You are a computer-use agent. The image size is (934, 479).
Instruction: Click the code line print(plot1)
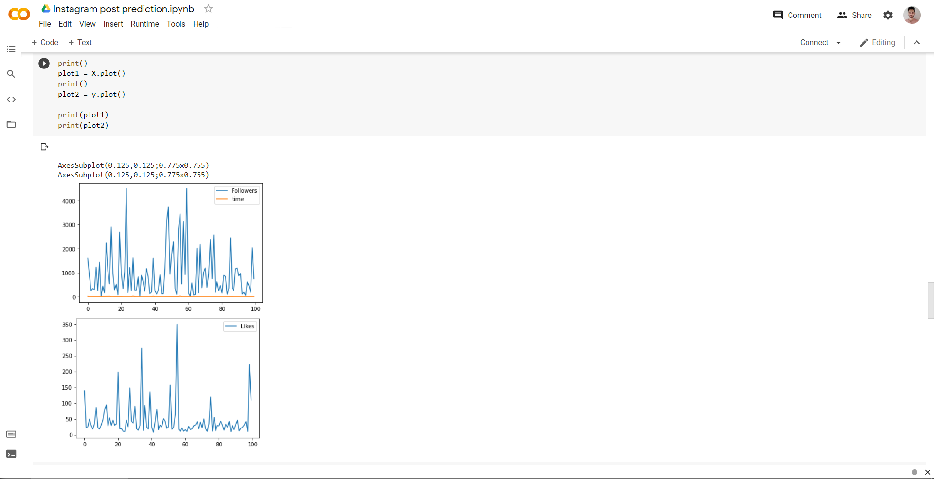[x=83, y=115]
